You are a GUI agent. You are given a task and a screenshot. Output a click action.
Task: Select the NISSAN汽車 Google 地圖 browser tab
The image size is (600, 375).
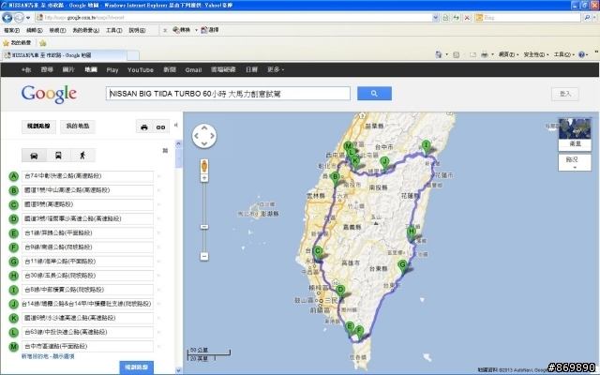[x=64, y=55]
